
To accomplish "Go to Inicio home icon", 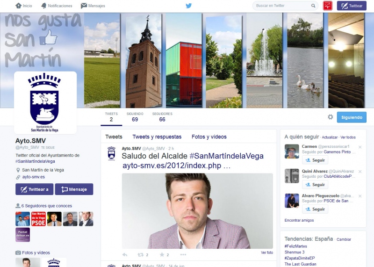I will [x=19, y=6].
